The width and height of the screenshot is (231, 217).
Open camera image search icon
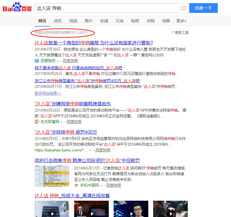click(x=183, y=8)
